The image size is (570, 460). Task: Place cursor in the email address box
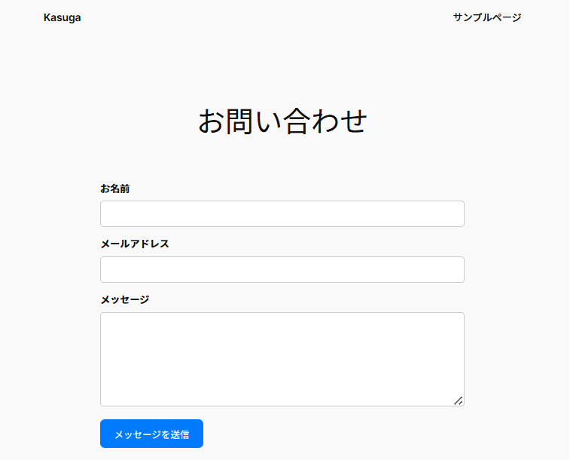[282, 269]
